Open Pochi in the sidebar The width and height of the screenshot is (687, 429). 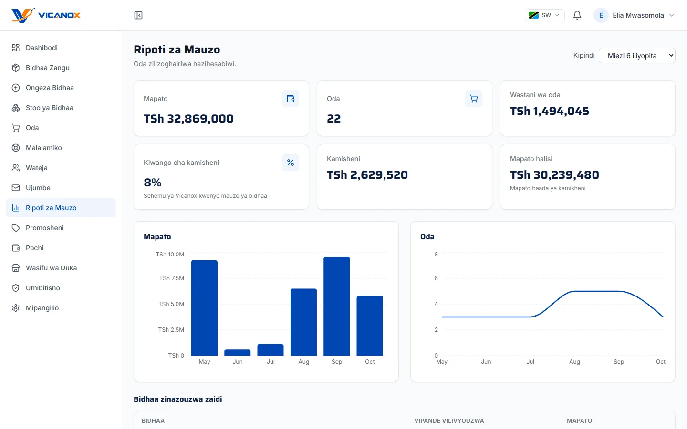tap(61, 248)
